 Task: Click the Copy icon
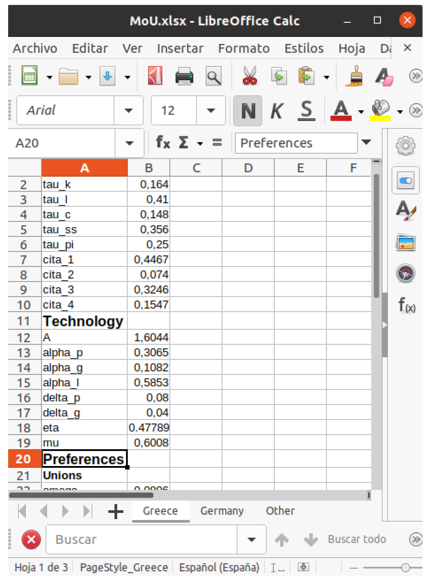click(279, 76)
